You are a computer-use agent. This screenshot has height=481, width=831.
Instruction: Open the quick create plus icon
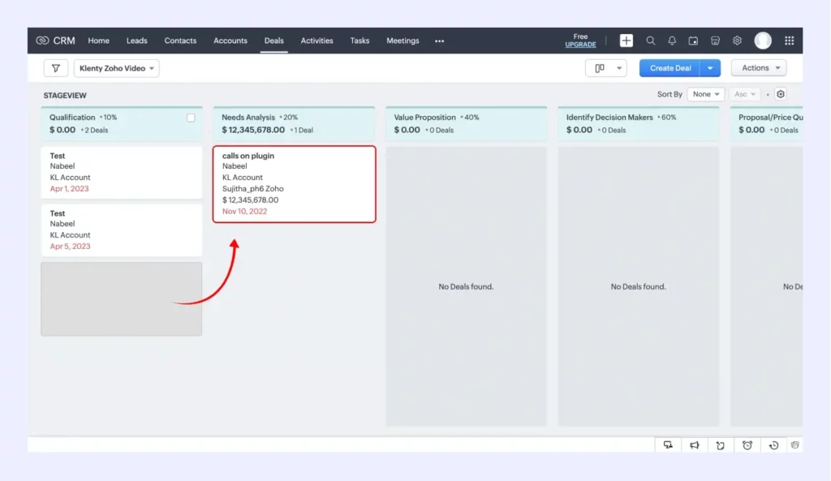626,41
